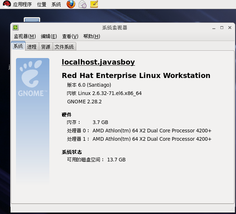Click the window resize grip corner
Screen dimensions: 236x214
click(232, 209)
